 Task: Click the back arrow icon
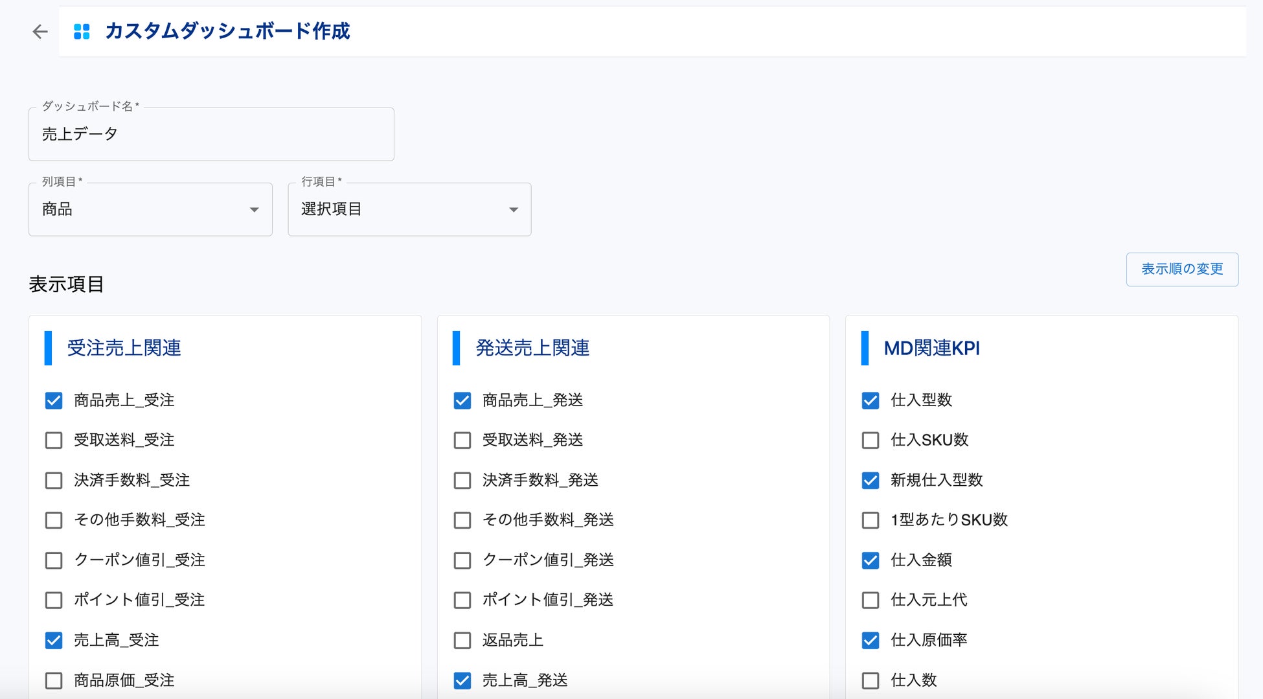(x=40, y=32)
